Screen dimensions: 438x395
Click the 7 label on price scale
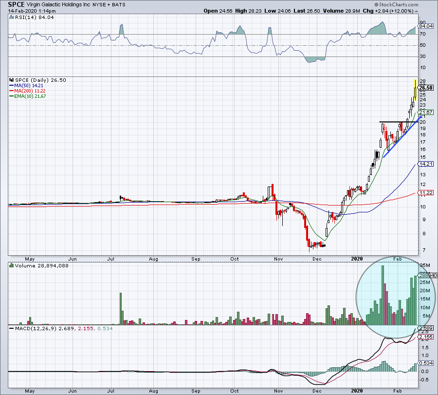(424, 250)
